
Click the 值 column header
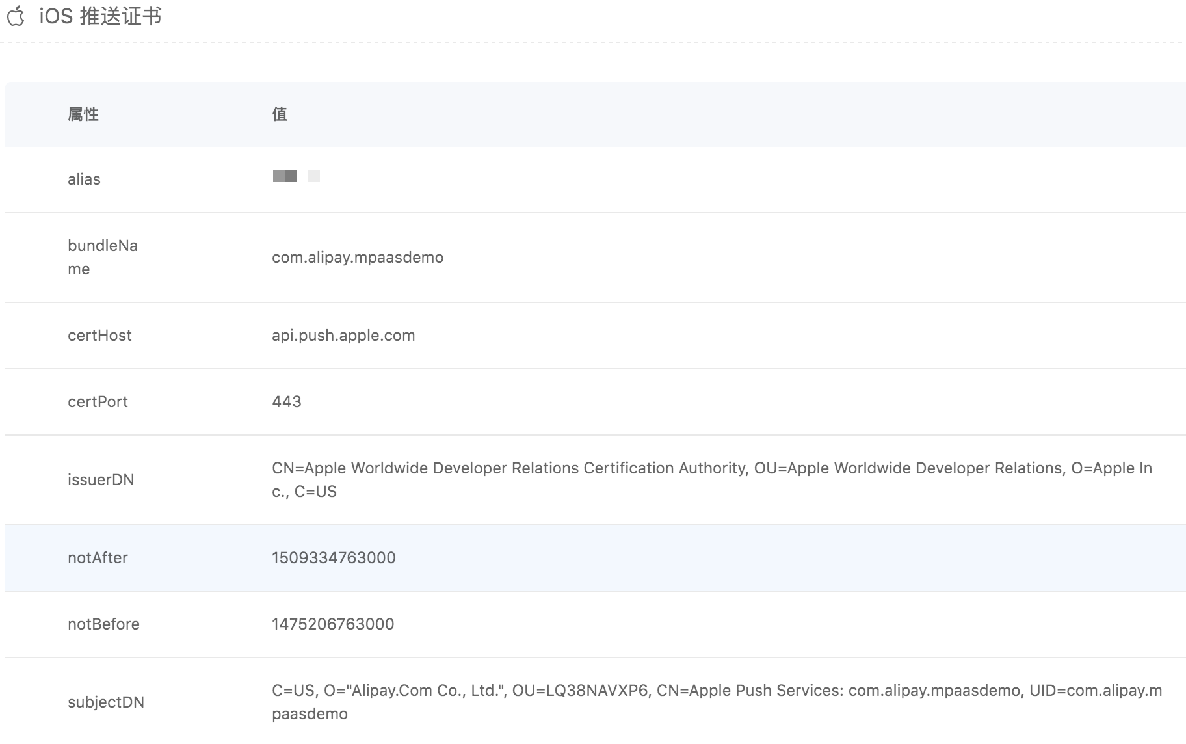point(280,114)
